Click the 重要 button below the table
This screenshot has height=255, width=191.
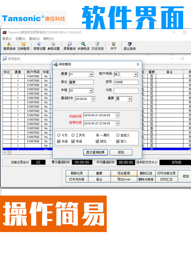point(99,173)
